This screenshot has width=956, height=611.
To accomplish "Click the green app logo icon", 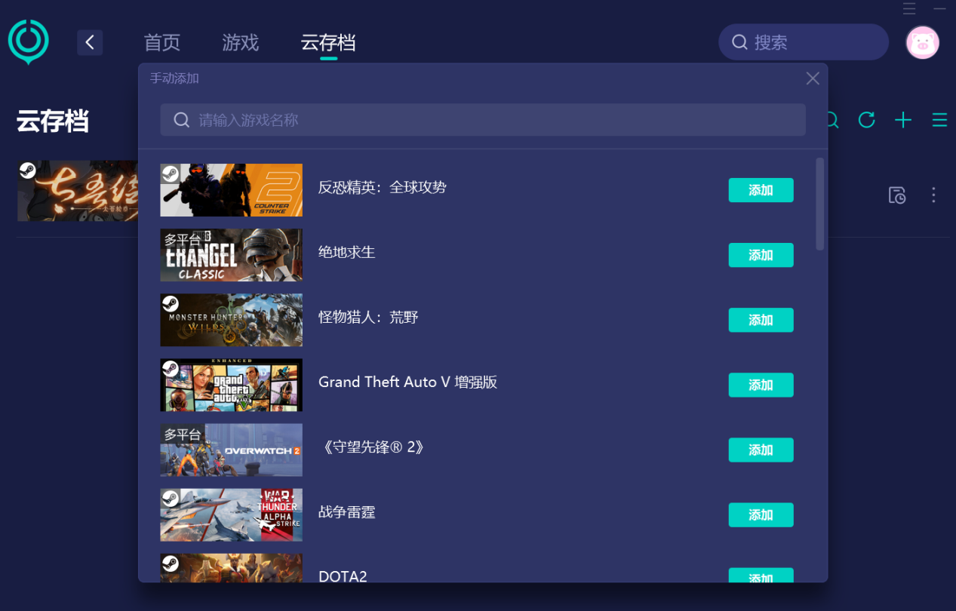I will (x=29, y=41).
